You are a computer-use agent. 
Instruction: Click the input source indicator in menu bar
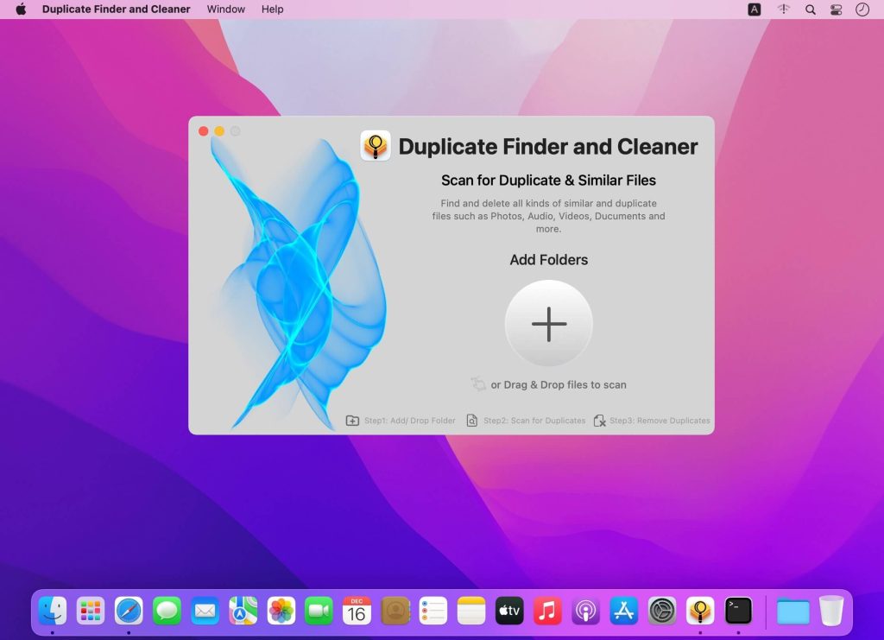coord(754,10)
